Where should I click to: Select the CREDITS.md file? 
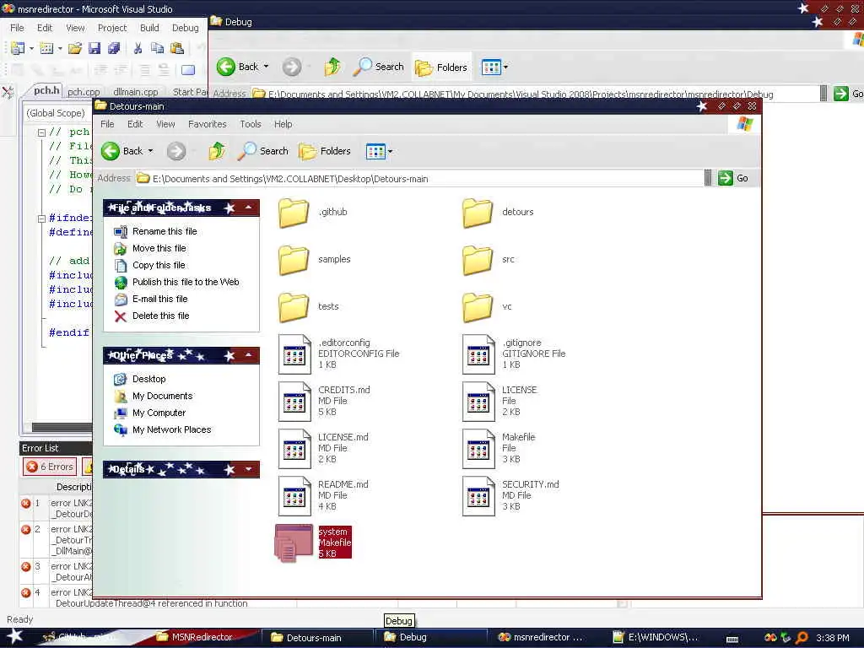(x=325, y=401)
